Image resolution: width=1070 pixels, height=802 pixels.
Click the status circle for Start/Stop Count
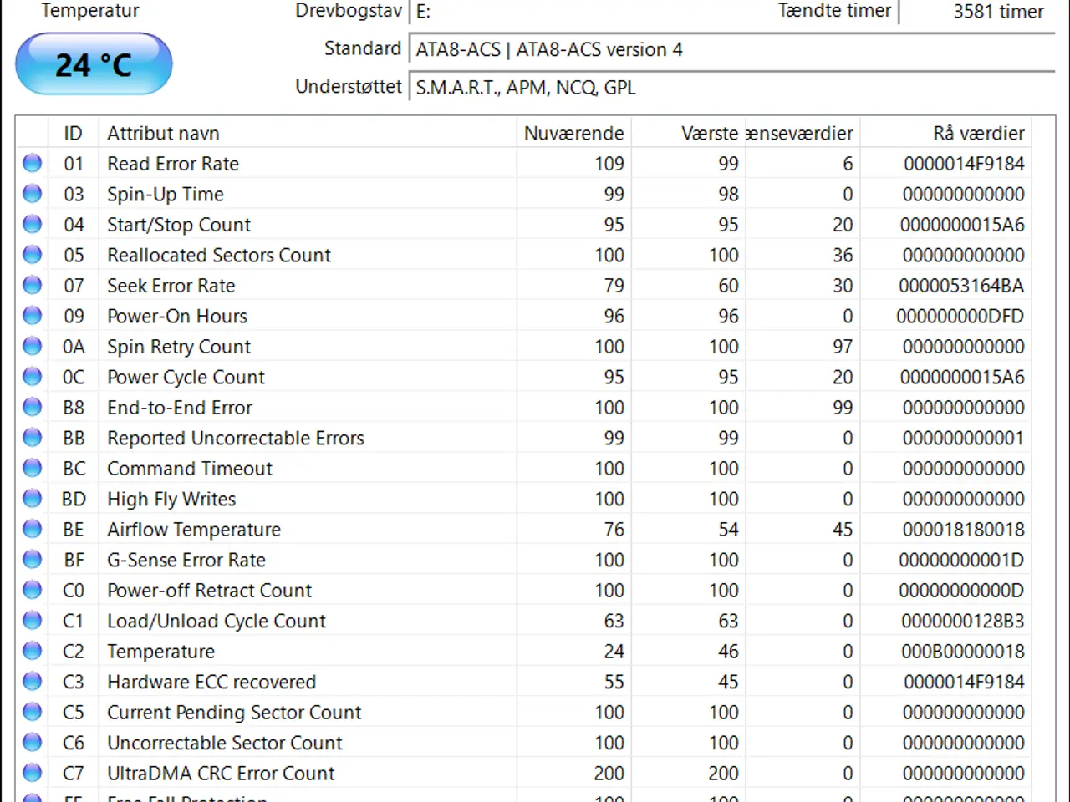point(33,224)
